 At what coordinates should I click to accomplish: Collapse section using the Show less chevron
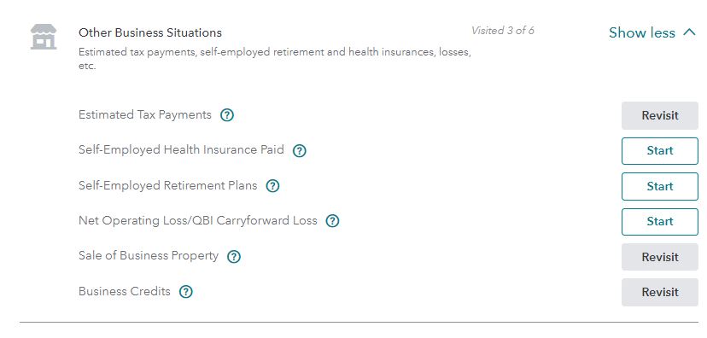[x=689, y=32]
